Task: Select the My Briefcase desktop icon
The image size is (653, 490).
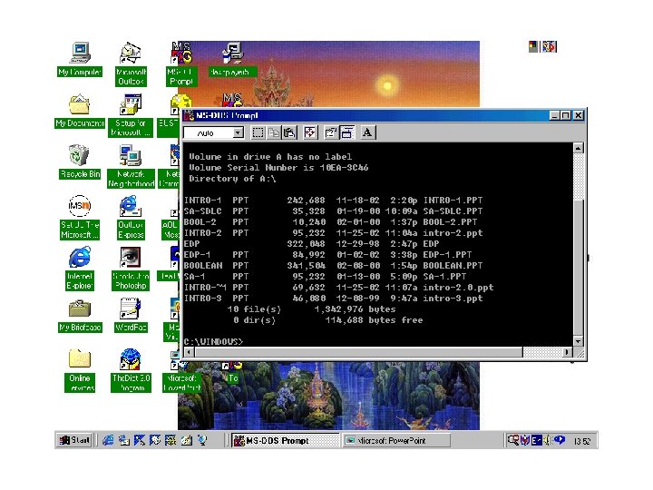Action: (80, 316)
